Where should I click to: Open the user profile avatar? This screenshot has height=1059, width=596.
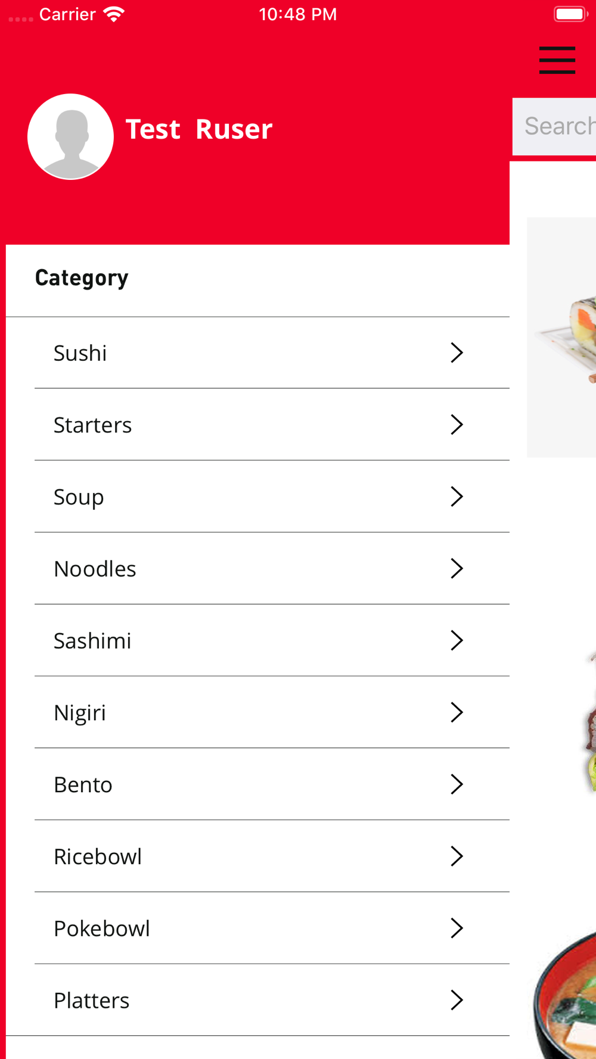[x=70, y=136]
